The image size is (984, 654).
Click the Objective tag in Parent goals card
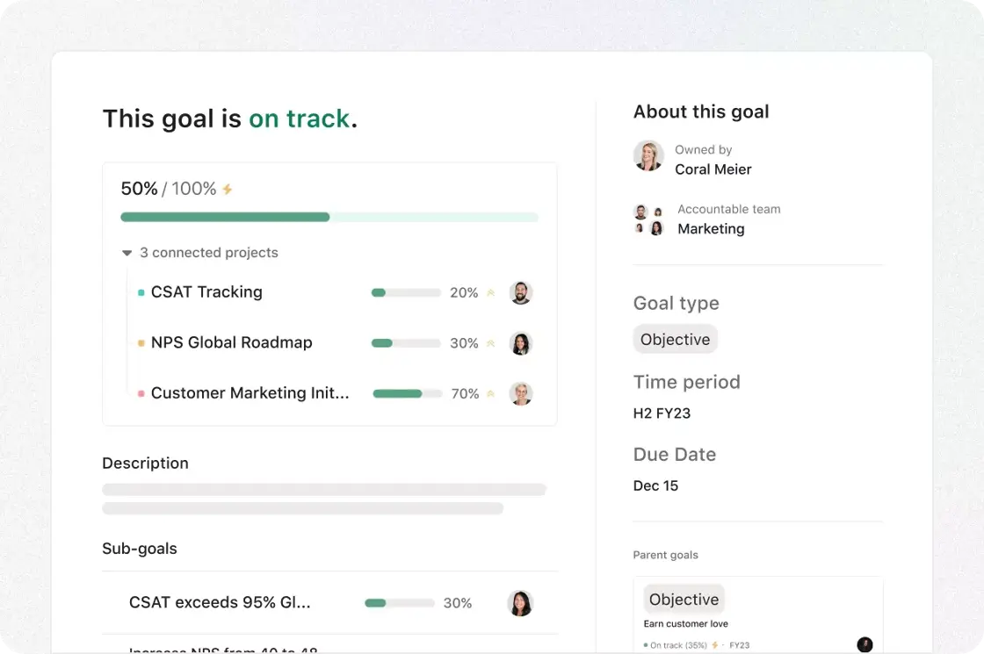[684, 600]
